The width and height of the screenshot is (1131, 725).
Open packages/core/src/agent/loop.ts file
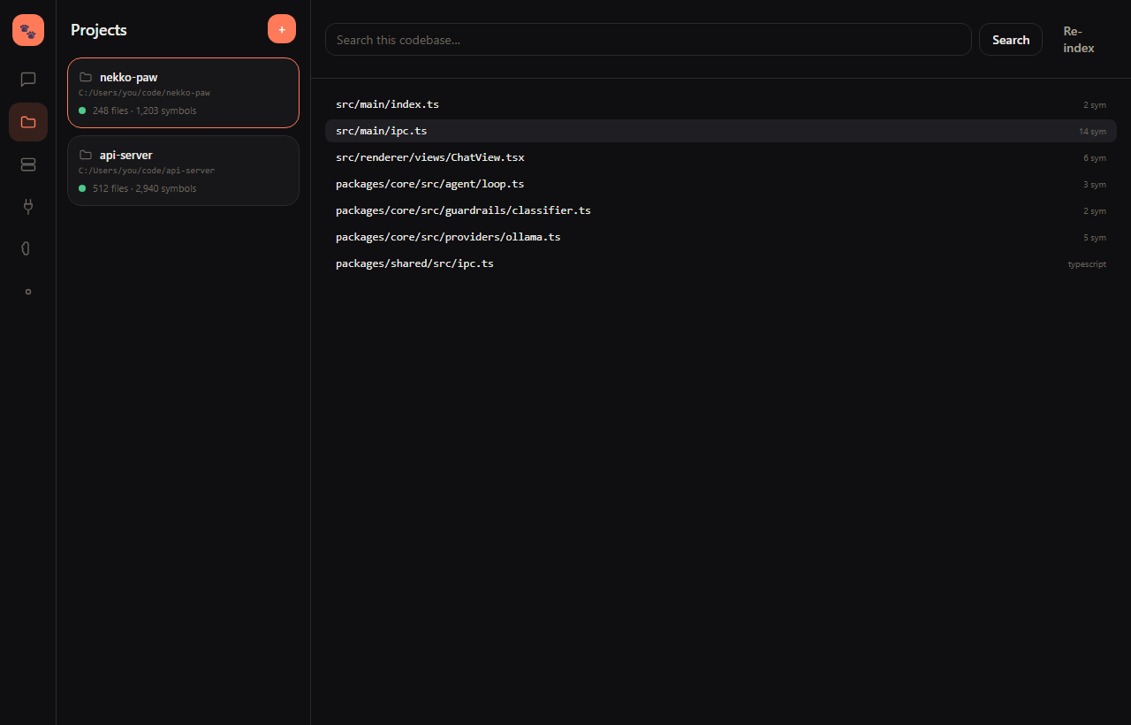(721, 184)
